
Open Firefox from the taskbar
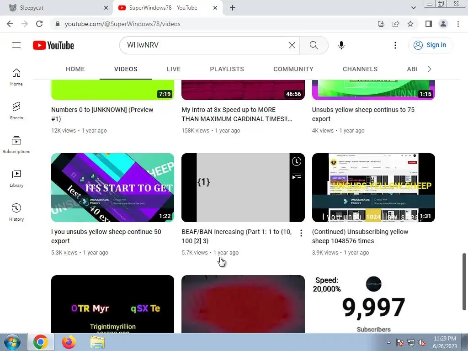(x=69, y=342)
